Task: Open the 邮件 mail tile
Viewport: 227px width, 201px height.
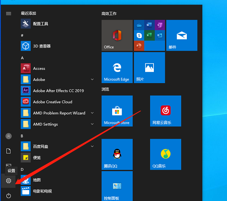Action: coord(182,36)
